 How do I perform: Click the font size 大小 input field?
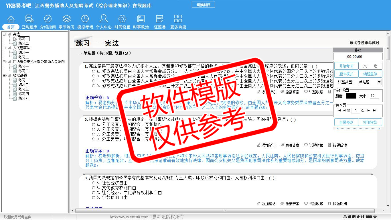374,96
